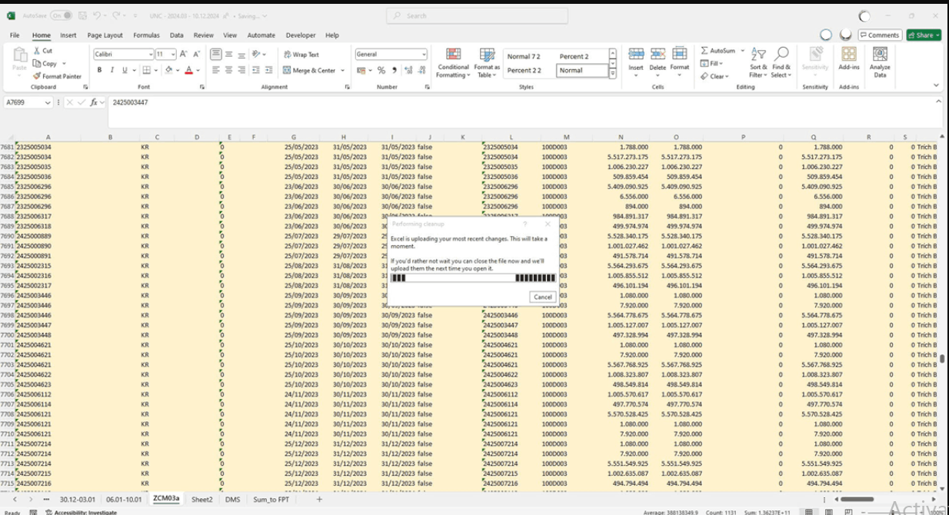Open Conditional Formatting in the ribbon
949x515 pixels.
(x=453, y=61)
